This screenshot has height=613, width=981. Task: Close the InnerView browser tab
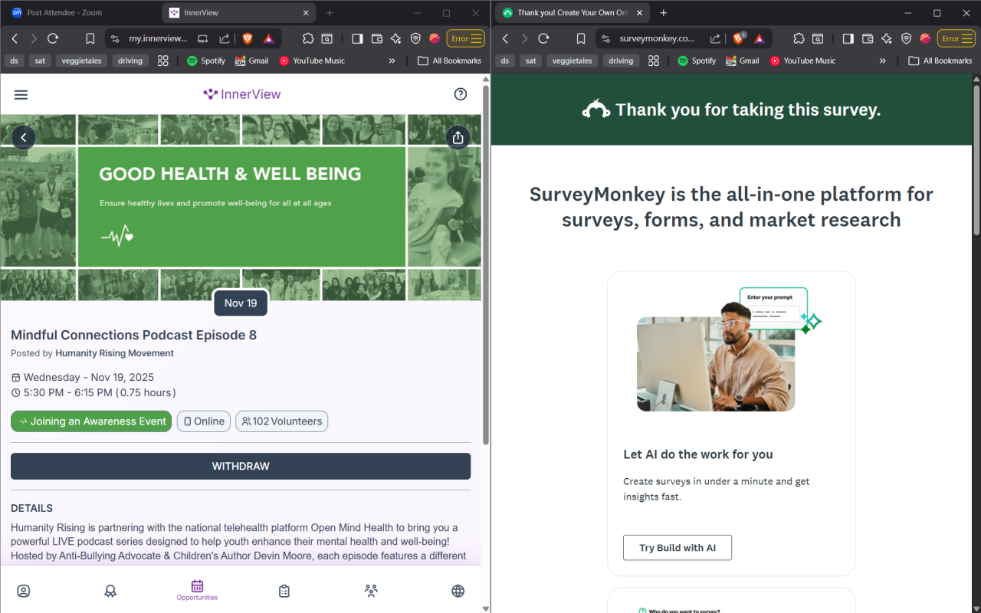pyautogui.click(x=307, y=13)
